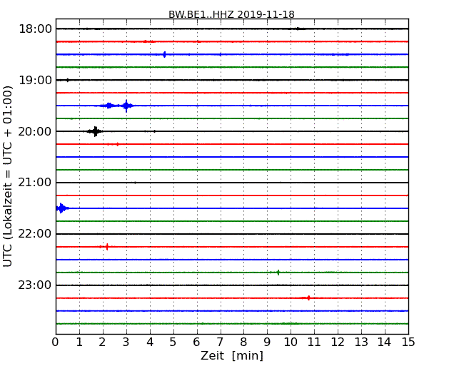The height and width of the screenshot is (371, 464).
Task: Select the 19:00 time label
Action: [35, 80]
